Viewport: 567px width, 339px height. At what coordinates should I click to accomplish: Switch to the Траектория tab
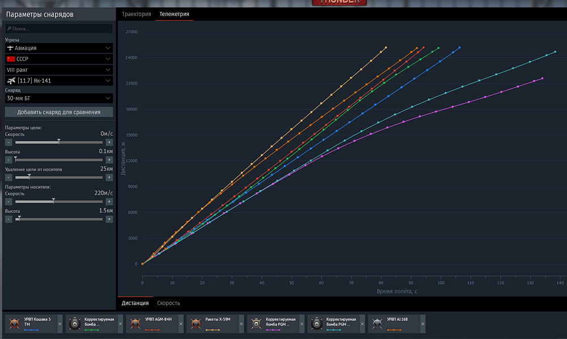136,14
